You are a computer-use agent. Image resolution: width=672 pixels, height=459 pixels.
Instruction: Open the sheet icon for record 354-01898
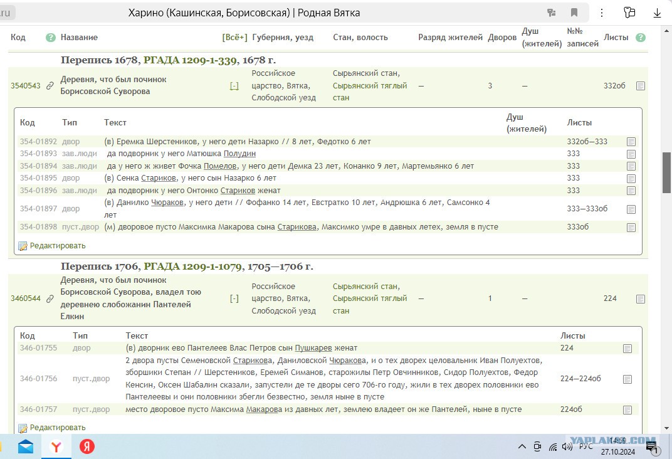pyautogui.click(x=631, y=228)
